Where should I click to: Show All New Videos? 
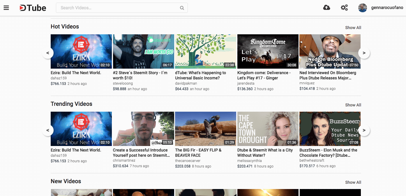coord(353,182)
